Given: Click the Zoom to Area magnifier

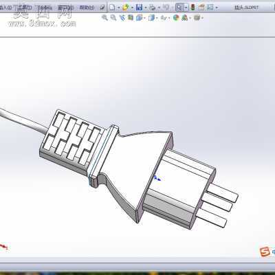Looking at the screenshot, I should [113, 17].
